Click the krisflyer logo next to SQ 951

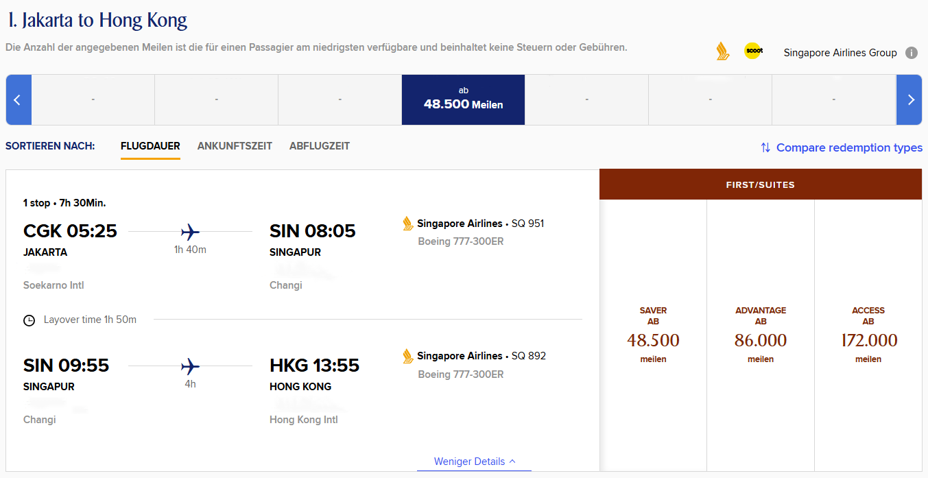click(x=406, y=223)
